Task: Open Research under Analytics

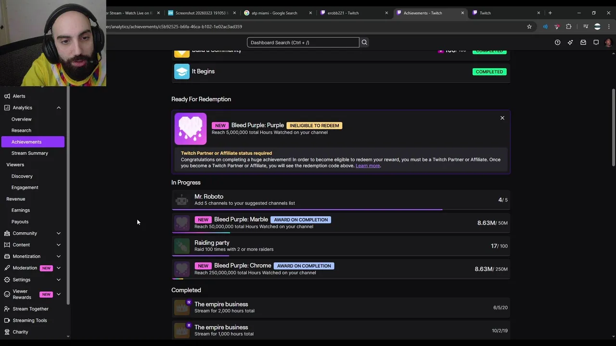Action: tap(21, 130)
